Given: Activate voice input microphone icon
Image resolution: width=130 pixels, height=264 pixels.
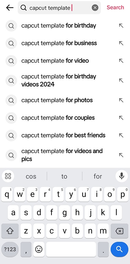Looking at the screenshot, I should pyautogui.click(x=122, y=176).
